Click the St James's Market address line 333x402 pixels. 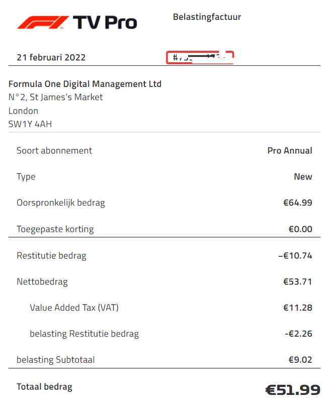point(56,97)
